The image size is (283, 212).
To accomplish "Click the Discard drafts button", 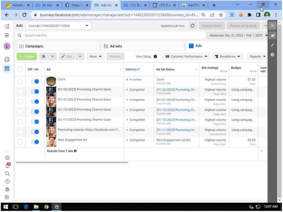I will click(212, 26).
